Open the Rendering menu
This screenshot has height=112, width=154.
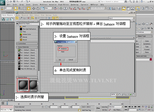(74, 5)
